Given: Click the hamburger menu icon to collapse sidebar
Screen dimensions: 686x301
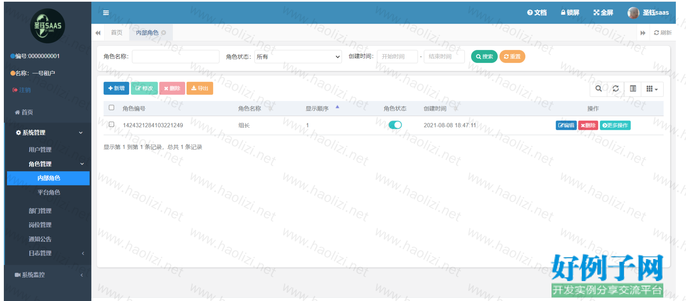Looking at the screenshot, I should (106, 13).
